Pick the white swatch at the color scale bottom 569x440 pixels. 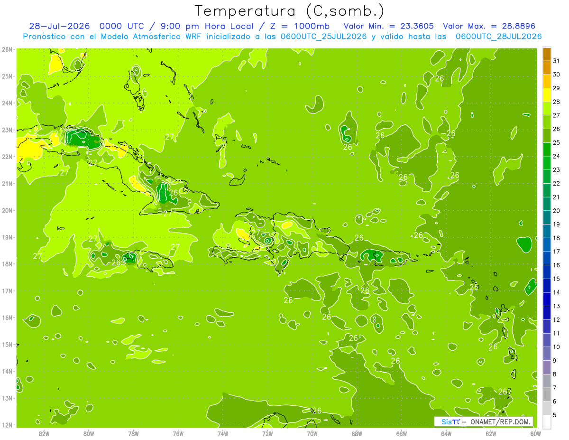point(547,421)
